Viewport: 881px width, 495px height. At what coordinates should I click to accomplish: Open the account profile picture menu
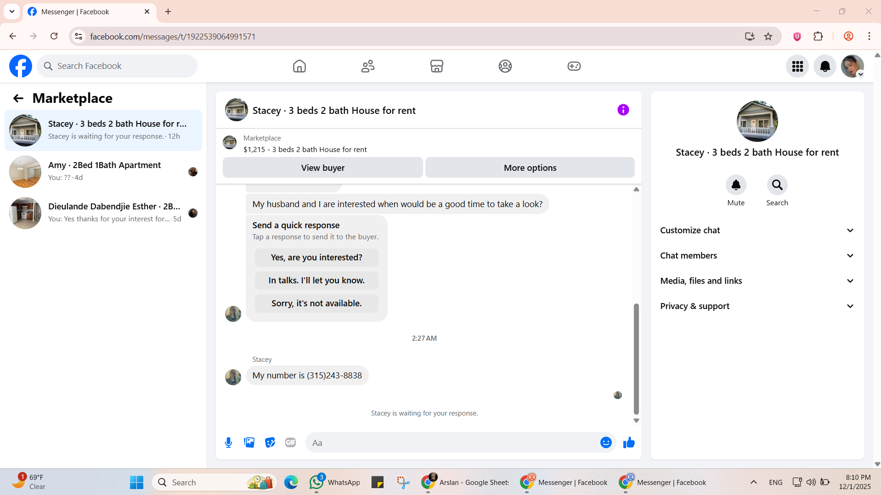tap(853, 66)
